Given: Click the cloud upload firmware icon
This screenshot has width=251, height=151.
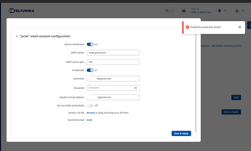Looking at the screenshot, I should click(183, 11).
